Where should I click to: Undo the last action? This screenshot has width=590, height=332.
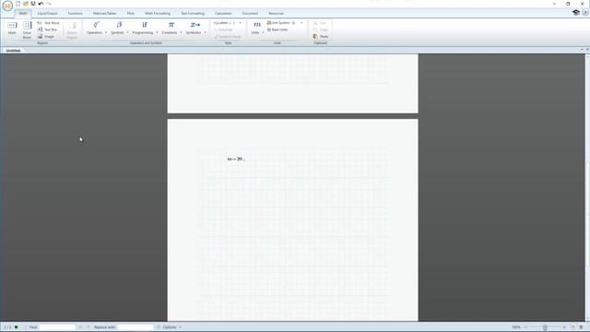point(41,4)
